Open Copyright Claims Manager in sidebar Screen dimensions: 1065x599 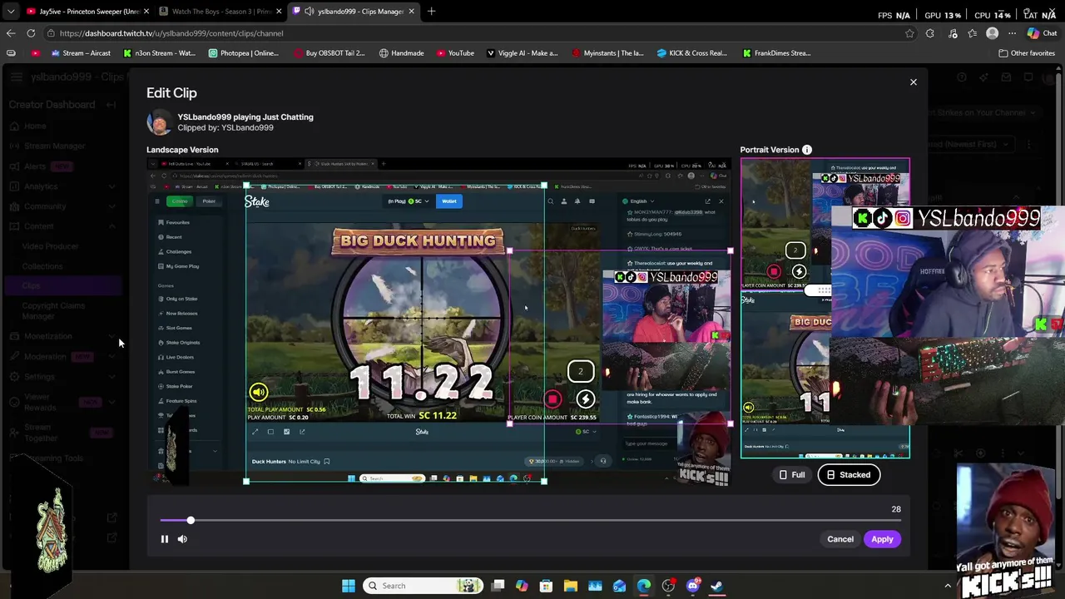[x=53, y=311]
